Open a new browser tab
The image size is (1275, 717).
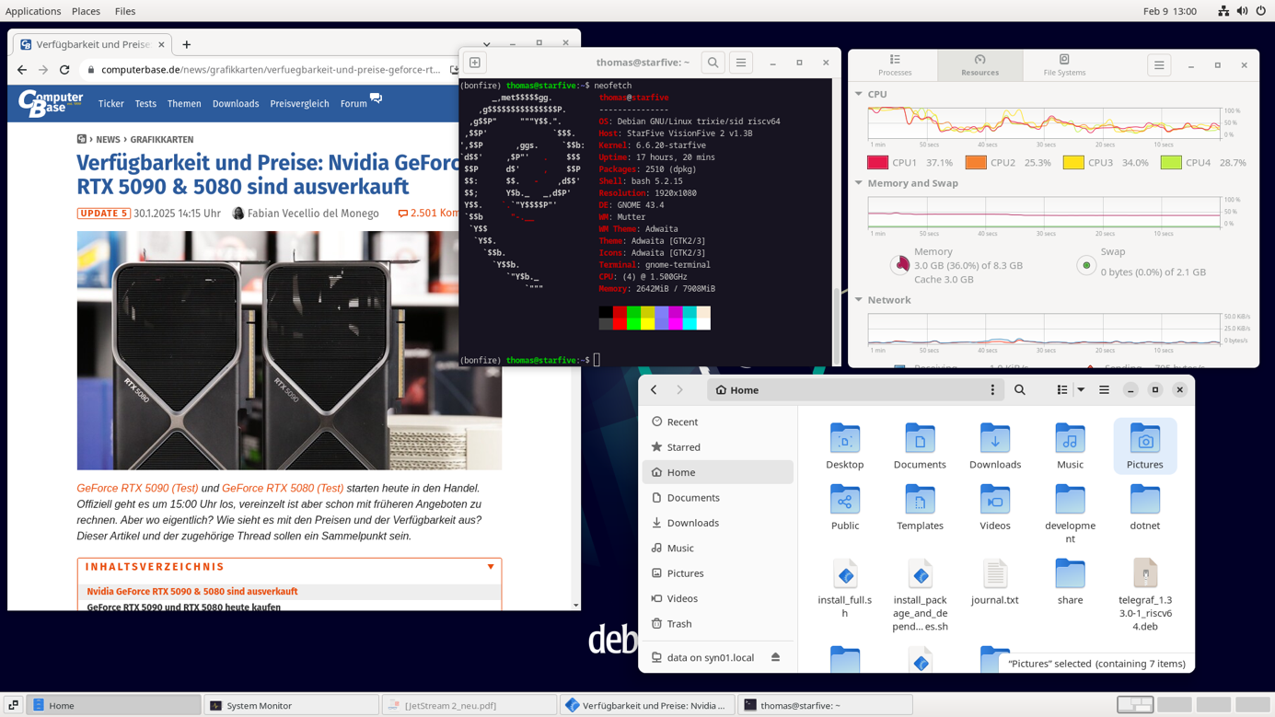point(187,44)
